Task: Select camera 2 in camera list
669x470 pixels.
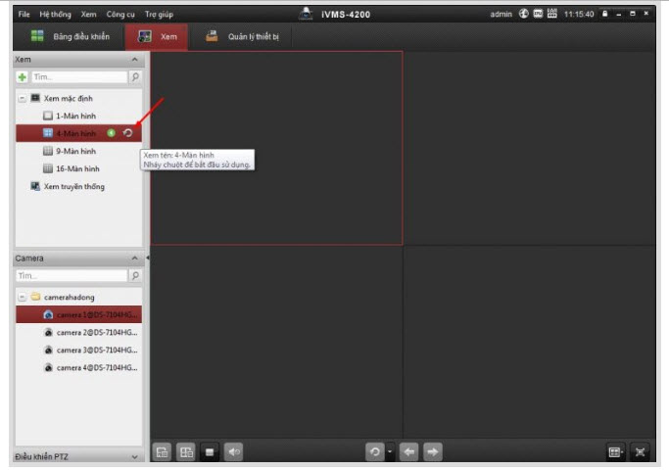Action: tap(96, 332)
